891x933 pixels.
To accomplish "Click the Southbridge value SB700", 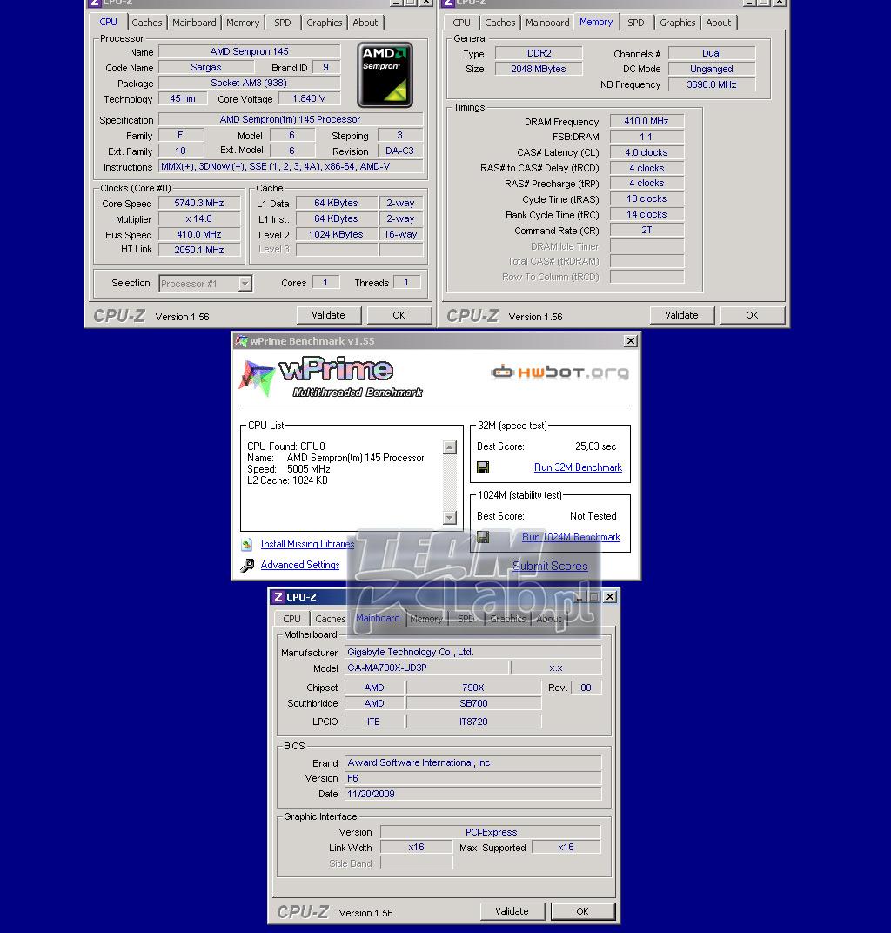I will pos(473,703).
